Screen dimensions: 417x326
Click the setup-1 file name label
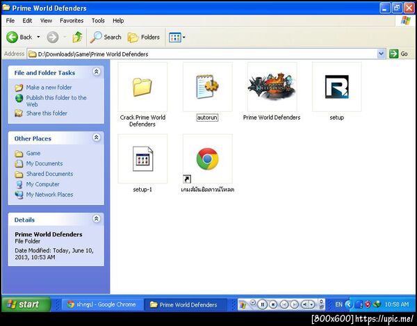(142, 190)
